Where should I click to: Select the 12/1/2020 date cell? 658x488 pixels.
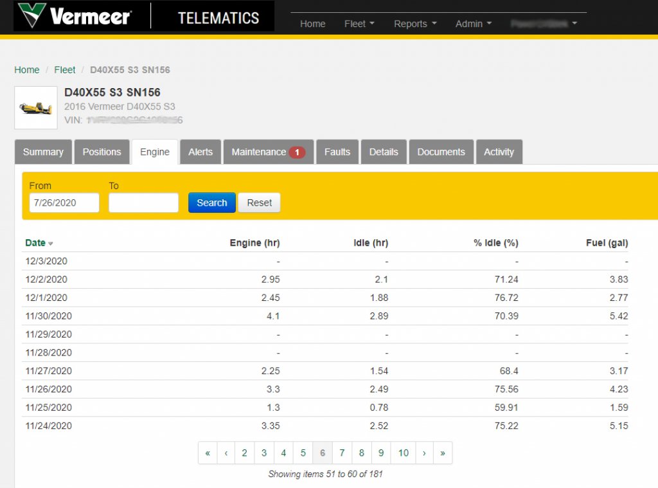tap(46, 298)
